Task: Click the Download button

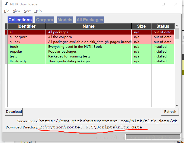Action: 14,112
